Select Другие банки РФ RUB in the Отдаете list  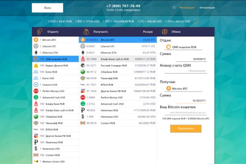(x=55, y=136)
